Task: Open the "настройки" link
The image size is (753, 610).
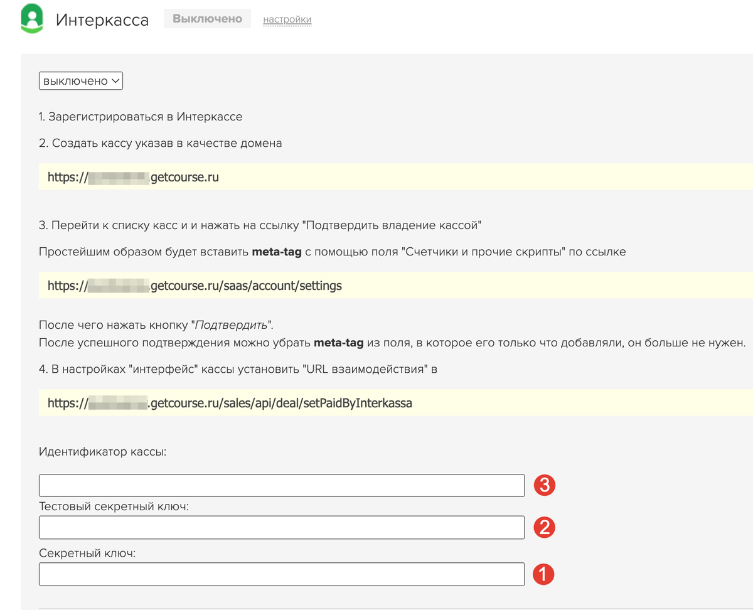Action: tap(287, 19)
